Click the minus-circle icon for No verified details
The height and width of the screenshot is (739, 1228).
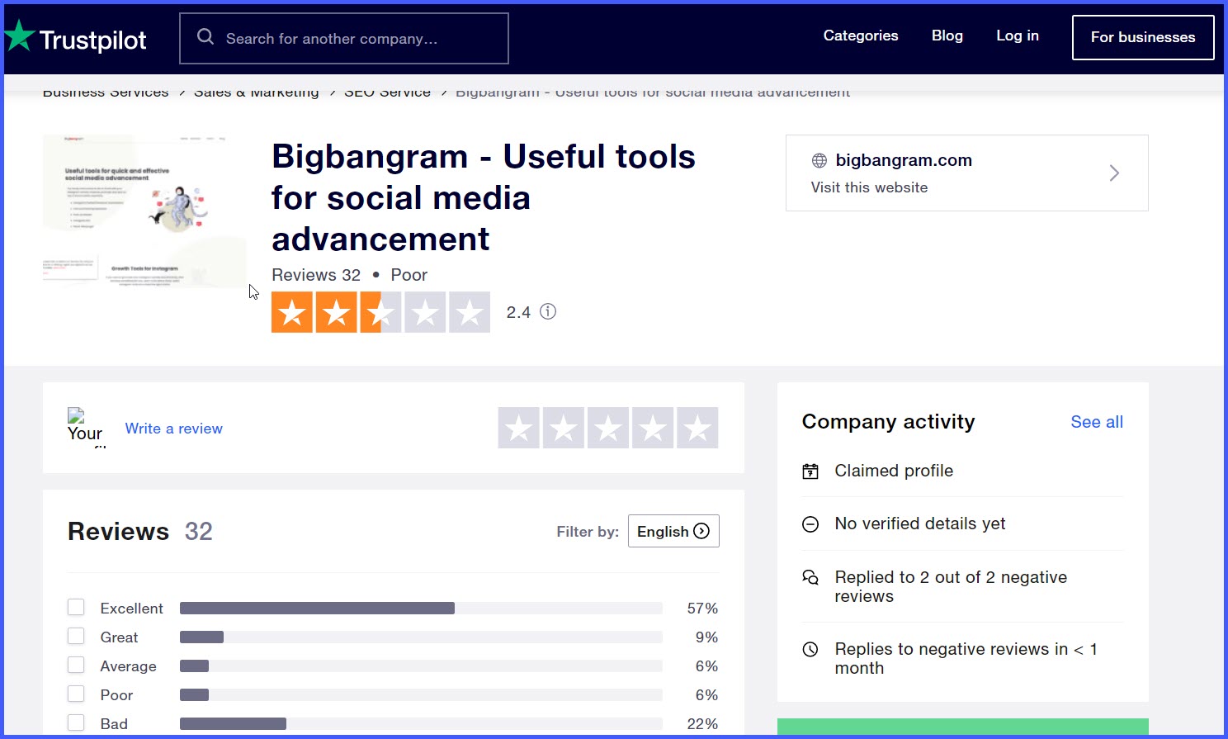point(810,524)
